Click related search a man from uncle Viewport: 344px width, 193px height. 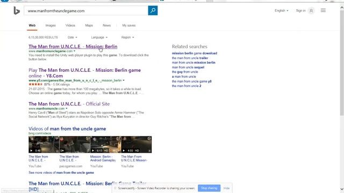point(184,77)
